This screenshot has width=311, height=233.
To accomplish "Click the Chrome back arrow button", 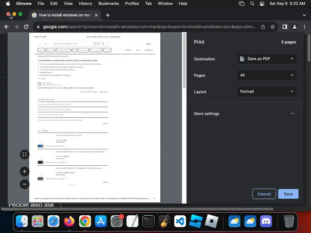I will 7,27.
